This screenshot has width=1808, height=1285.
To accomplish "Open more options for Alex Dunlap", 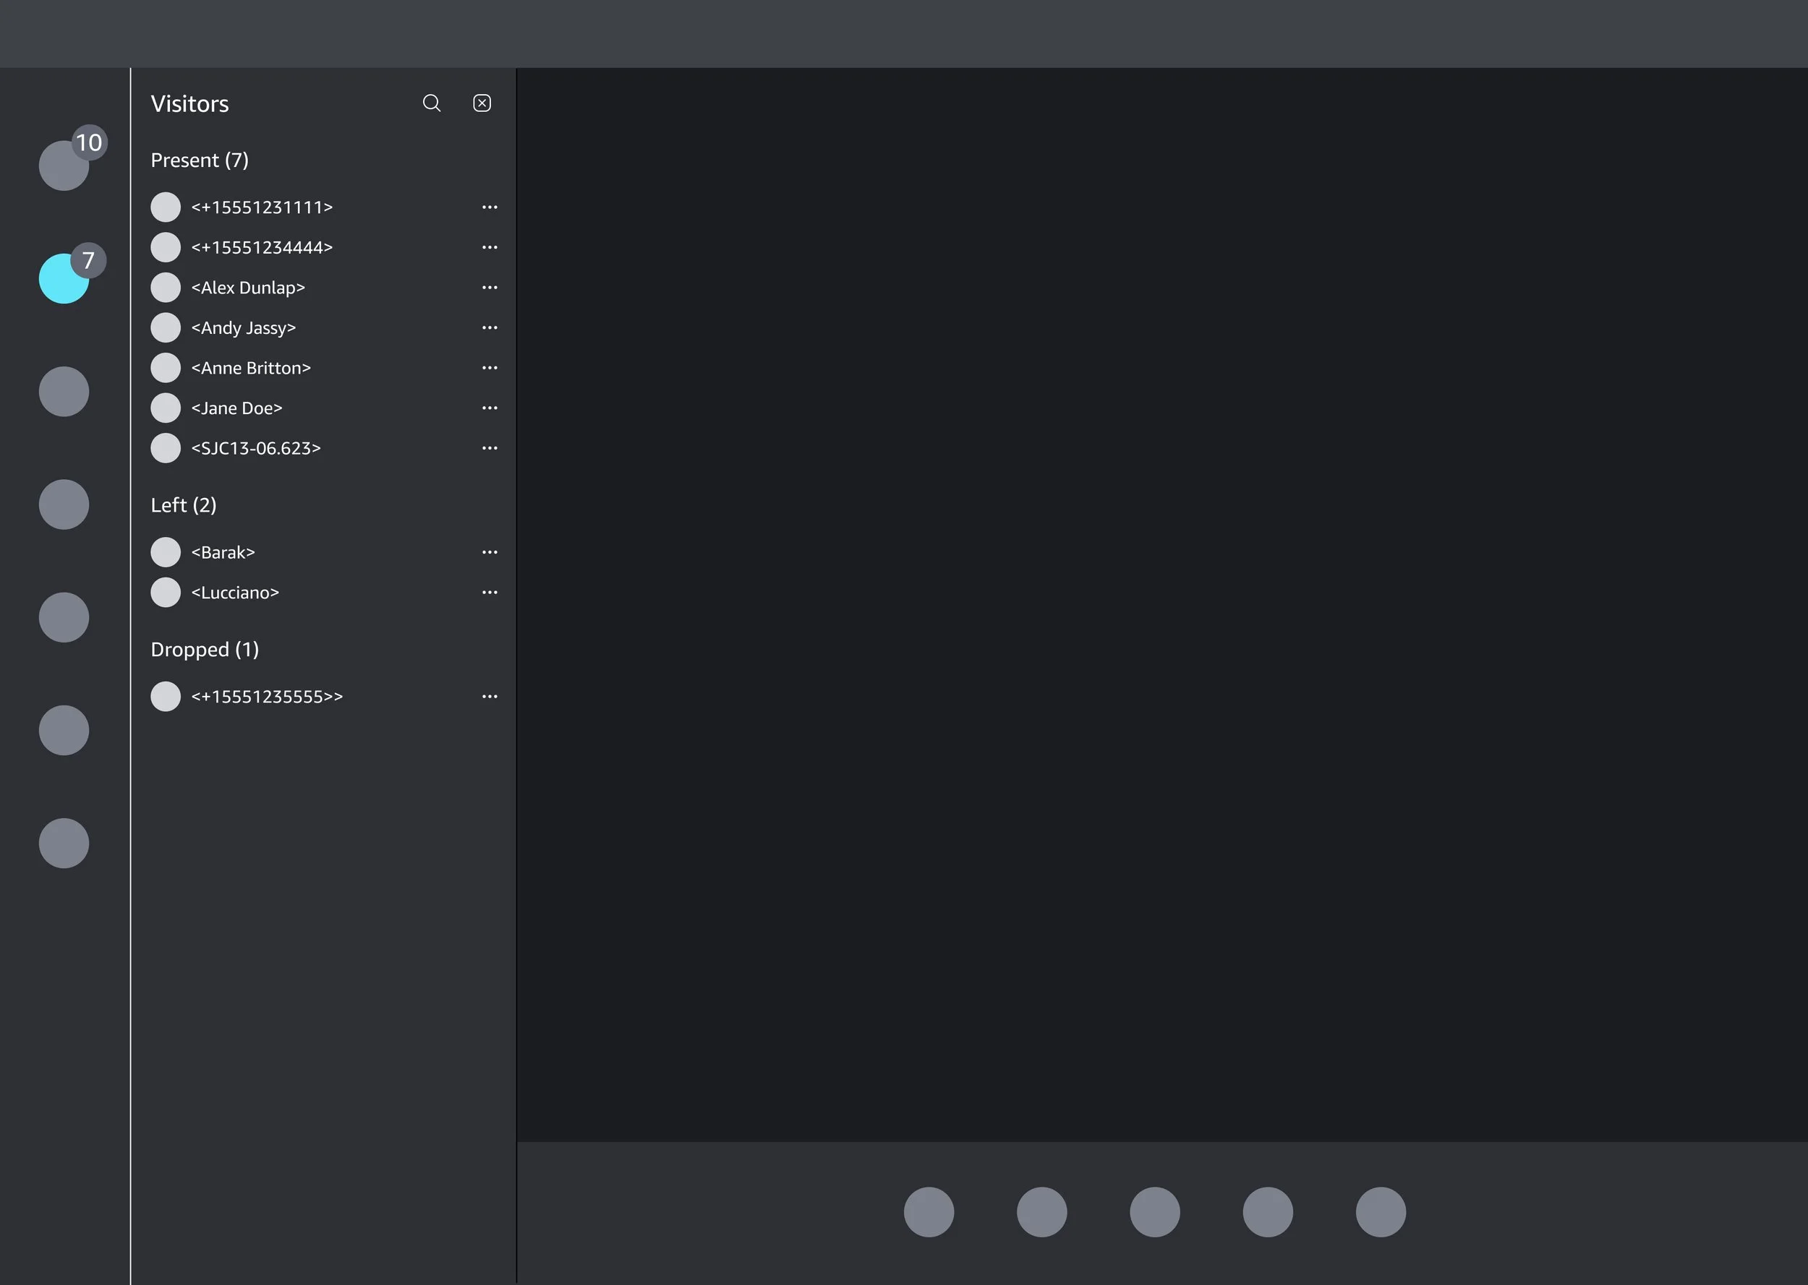I will pos(490,287).
